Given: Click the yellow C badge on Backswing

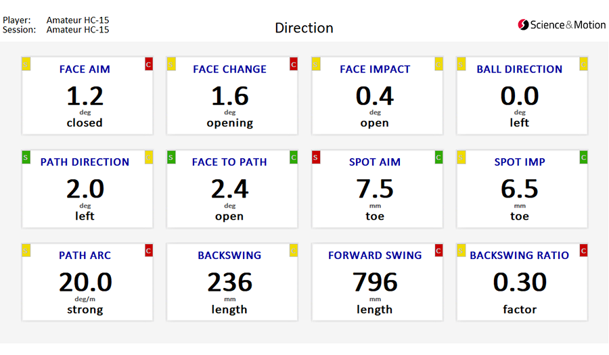Looking at the screenshot, I should [x=294, y=251].
